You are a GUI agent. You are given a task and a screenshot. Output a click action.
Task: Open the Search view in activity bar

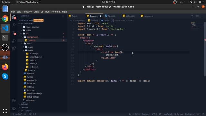click(14, 24)
